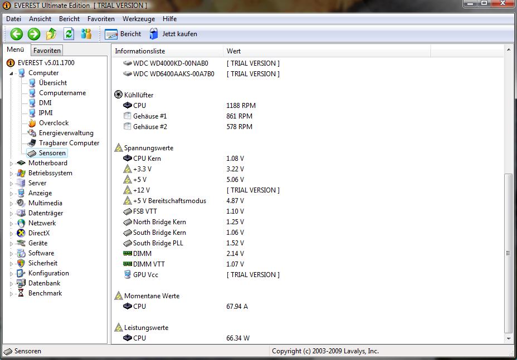Expand the DirectX tree node
The height and width of the screenshot is (360, 517).
click(11, 234)
